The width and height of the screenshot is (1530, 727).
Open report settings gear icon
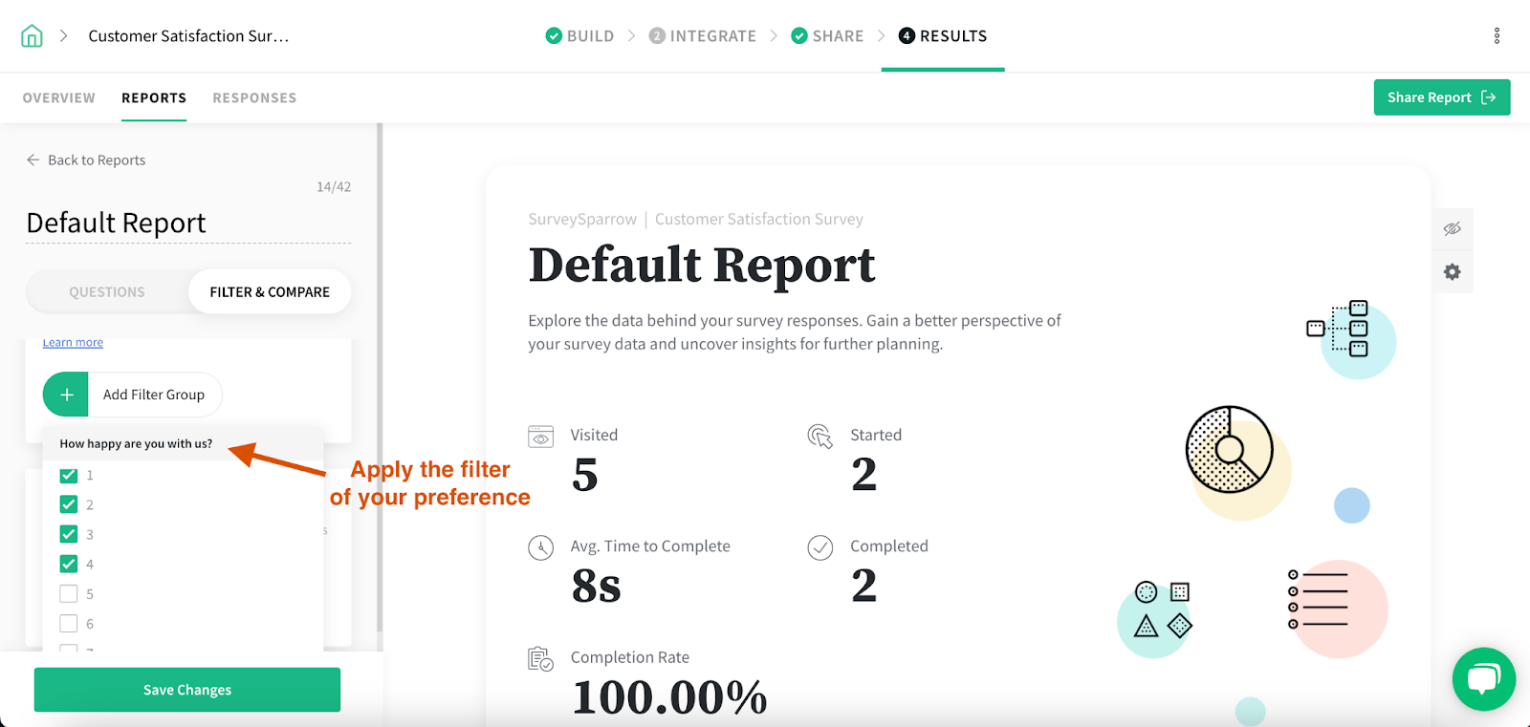(1452, 272)
